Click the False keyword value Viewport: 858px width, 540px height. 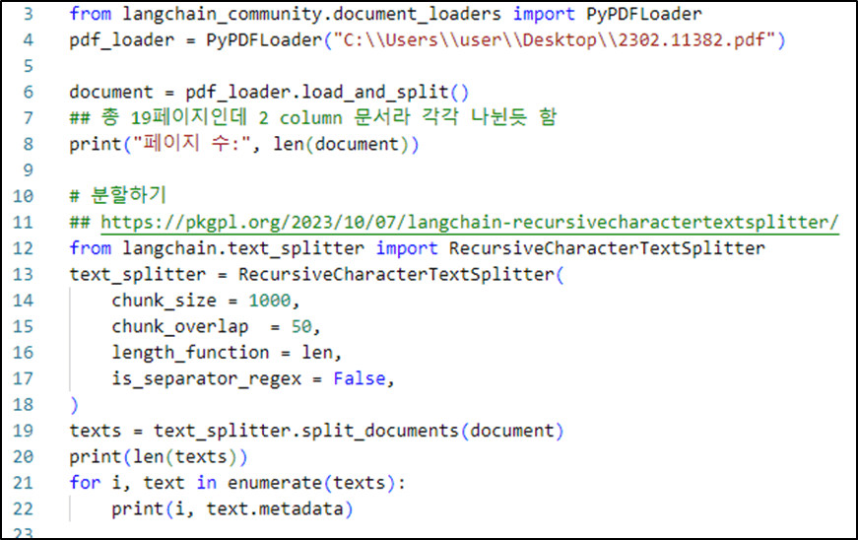(360, 378)
